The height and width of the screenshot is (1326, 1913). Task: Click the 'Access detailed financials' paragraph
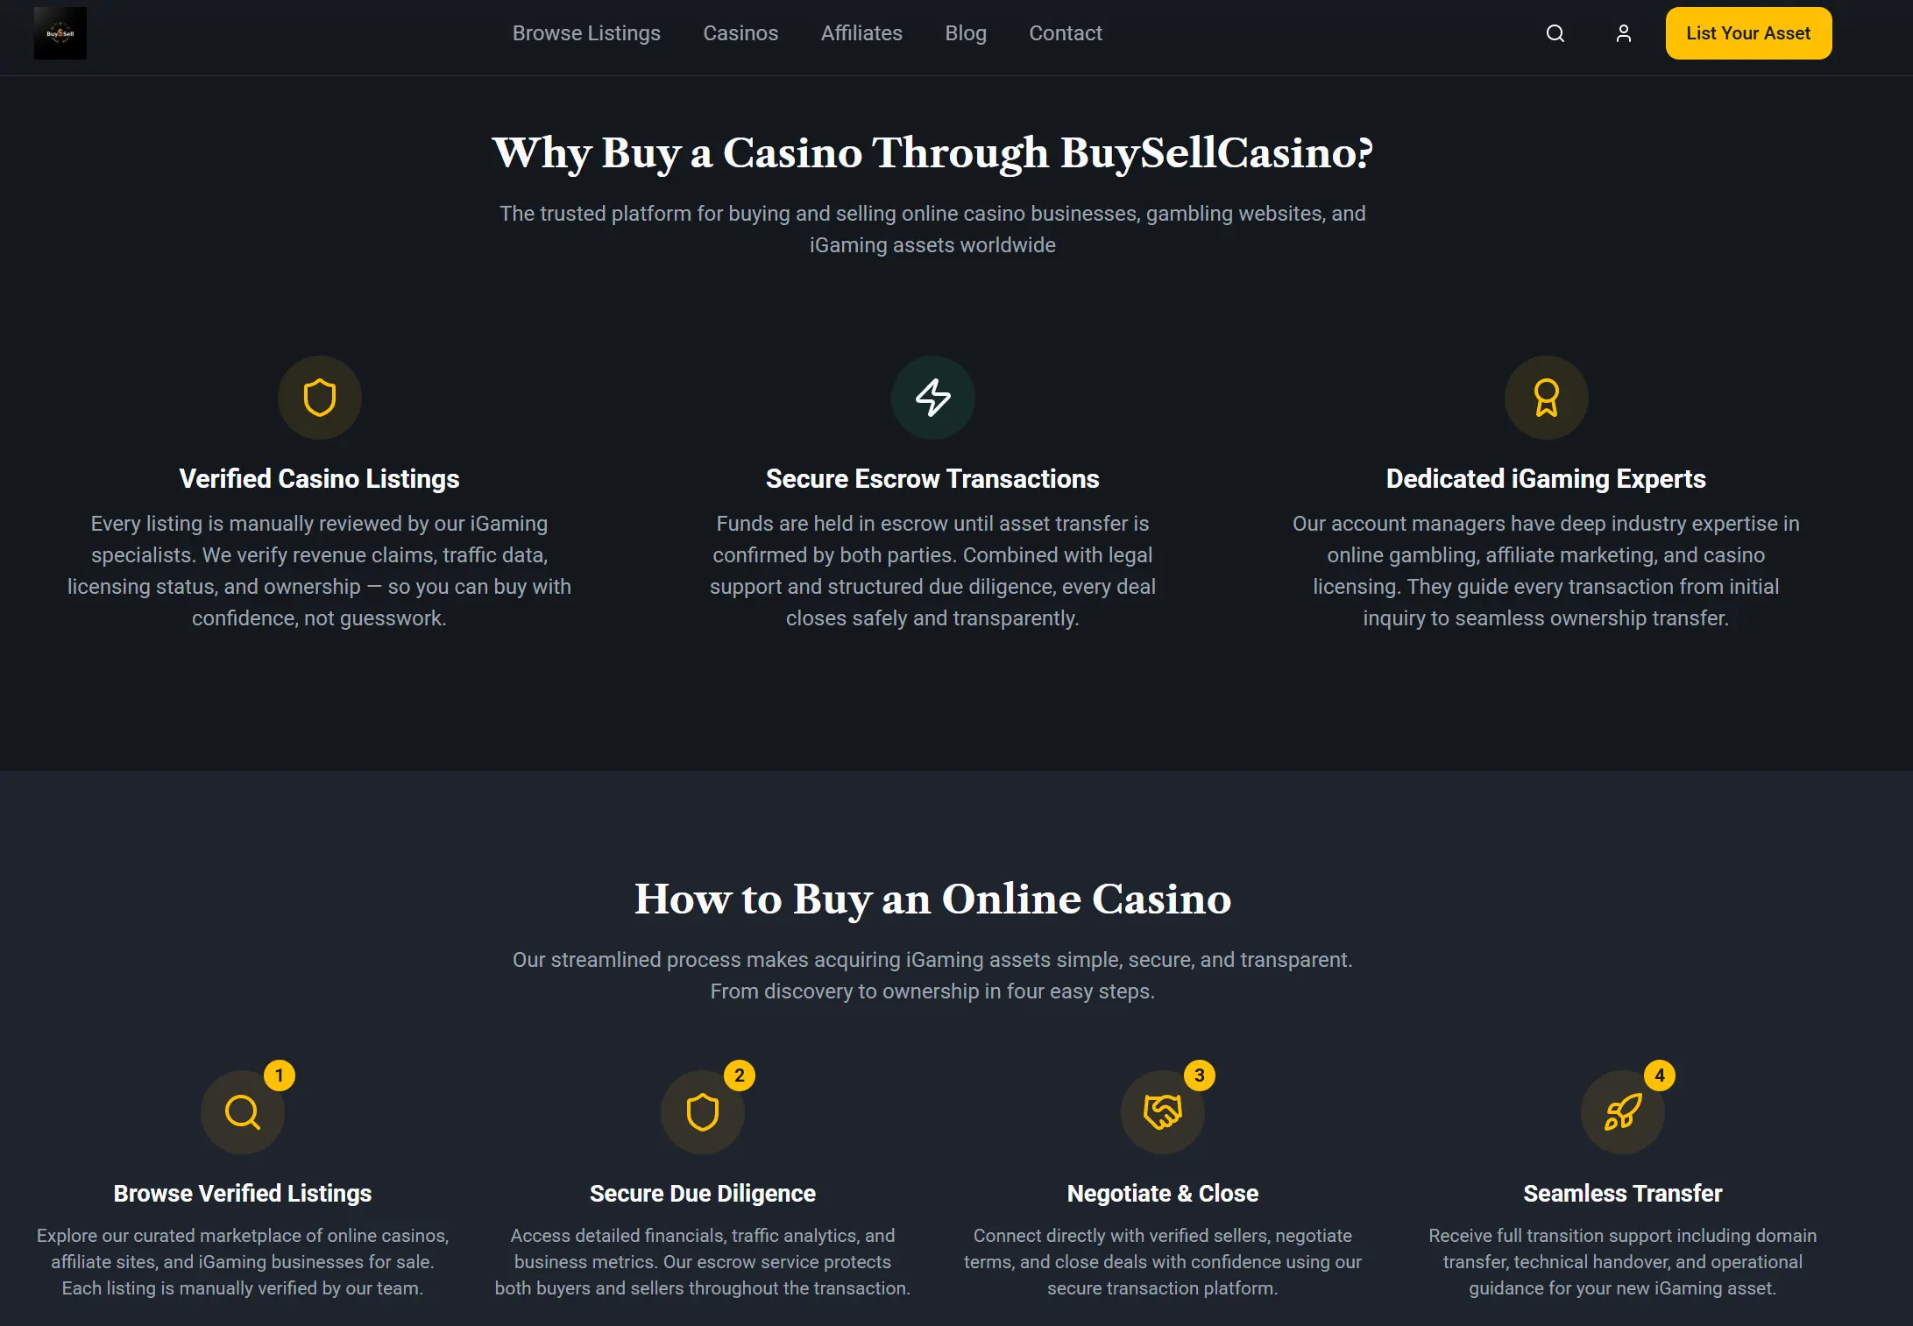(703, 1262)
